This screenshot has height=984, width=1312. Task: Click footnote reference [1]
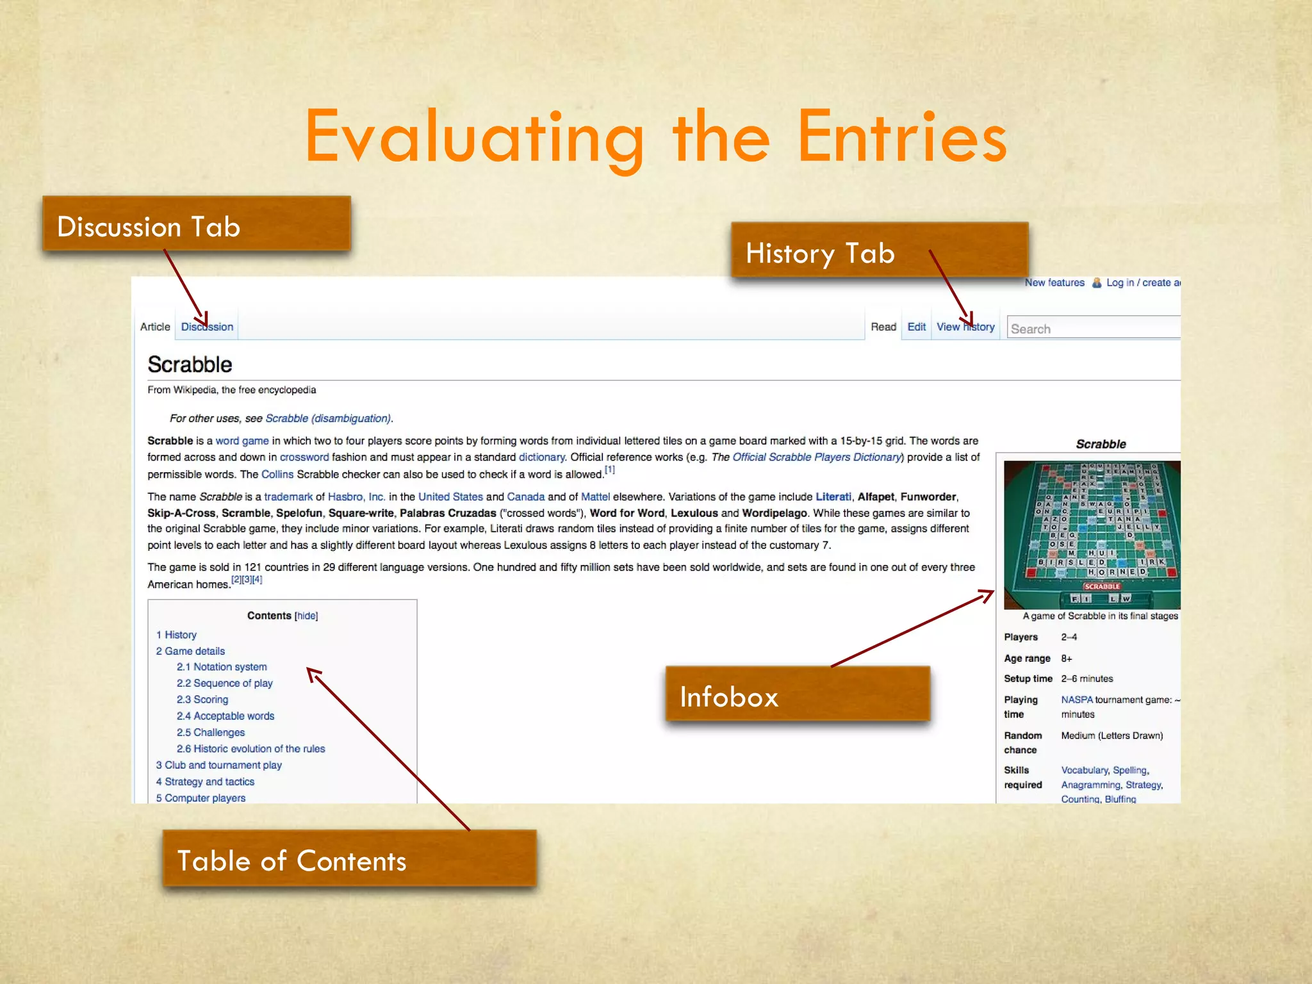coord(610,470)
